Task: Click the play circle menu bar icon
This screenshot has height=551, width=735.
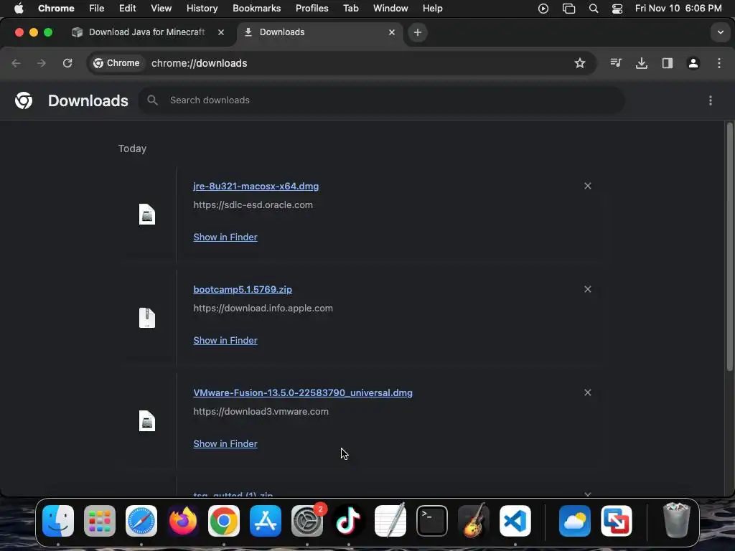Action: point(543,9)
